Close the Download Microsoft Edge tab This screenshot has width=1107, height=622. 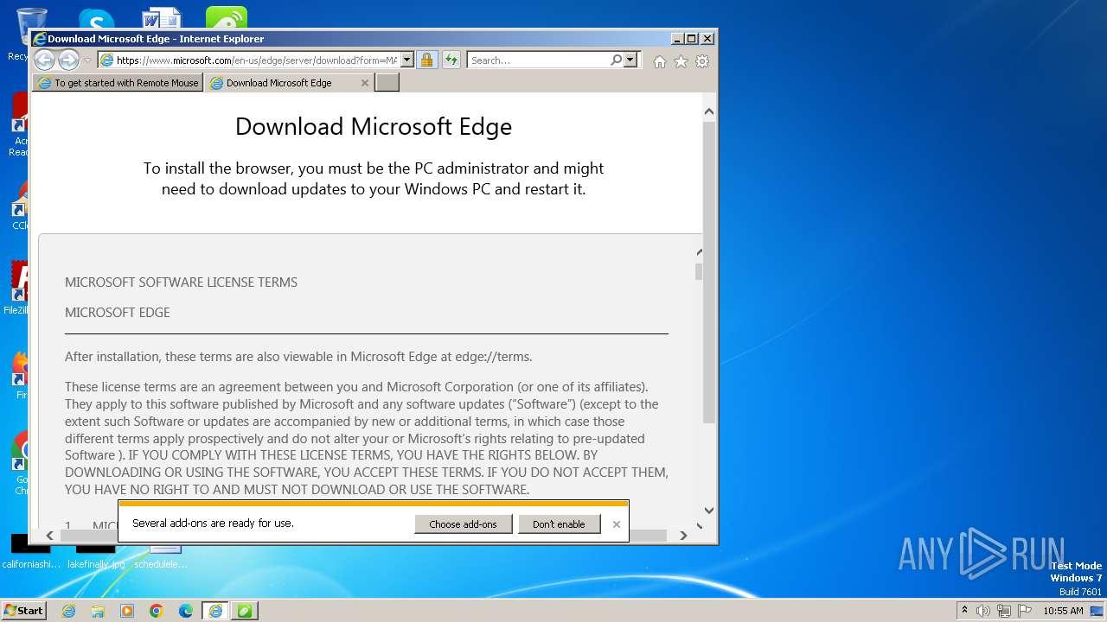point(364,83)
